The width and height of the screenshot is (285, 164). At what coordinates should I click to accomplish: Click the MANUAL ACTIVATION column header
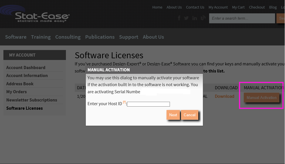264,88
